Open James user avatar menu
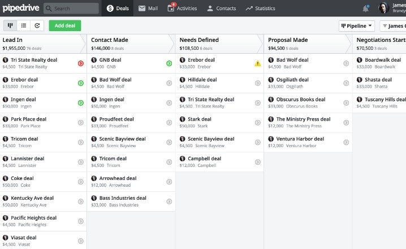The image size is (406, 249). coord(383,8)
